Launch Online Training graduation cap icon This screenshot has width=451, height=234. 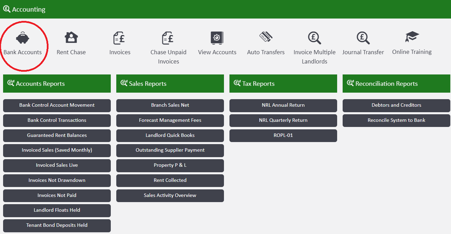coord(412,37)
